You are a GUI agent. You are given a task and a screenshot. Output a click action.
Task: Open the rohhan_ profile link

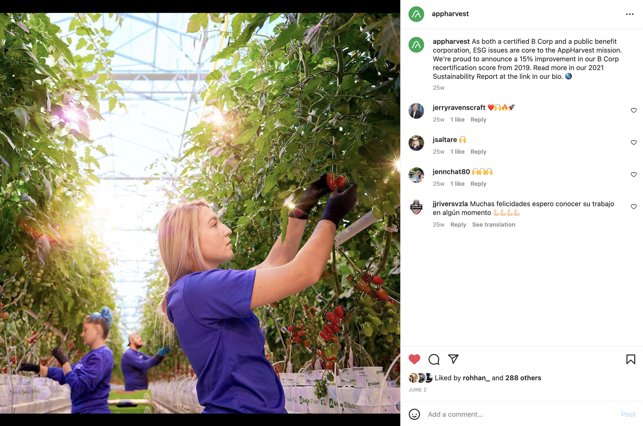pyautogui.click(x=476, y=378)
